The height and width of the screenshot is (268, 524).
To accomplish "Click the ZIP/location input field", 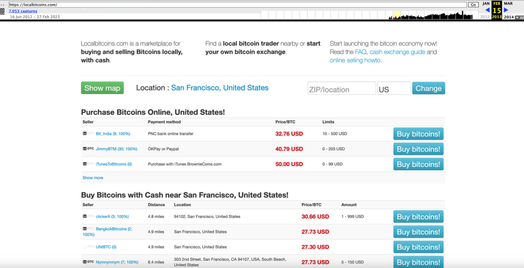I will (341, 88).
